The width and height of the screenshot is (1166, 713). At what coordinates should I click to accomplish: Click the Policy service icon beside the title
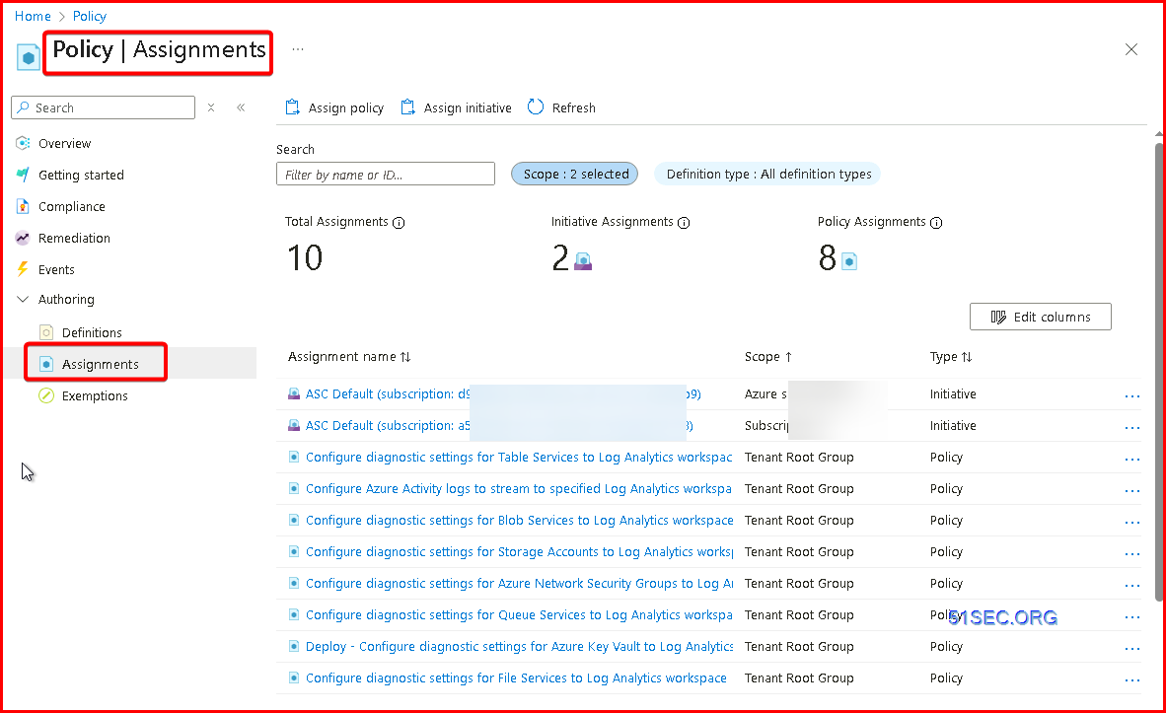(28, 56)
